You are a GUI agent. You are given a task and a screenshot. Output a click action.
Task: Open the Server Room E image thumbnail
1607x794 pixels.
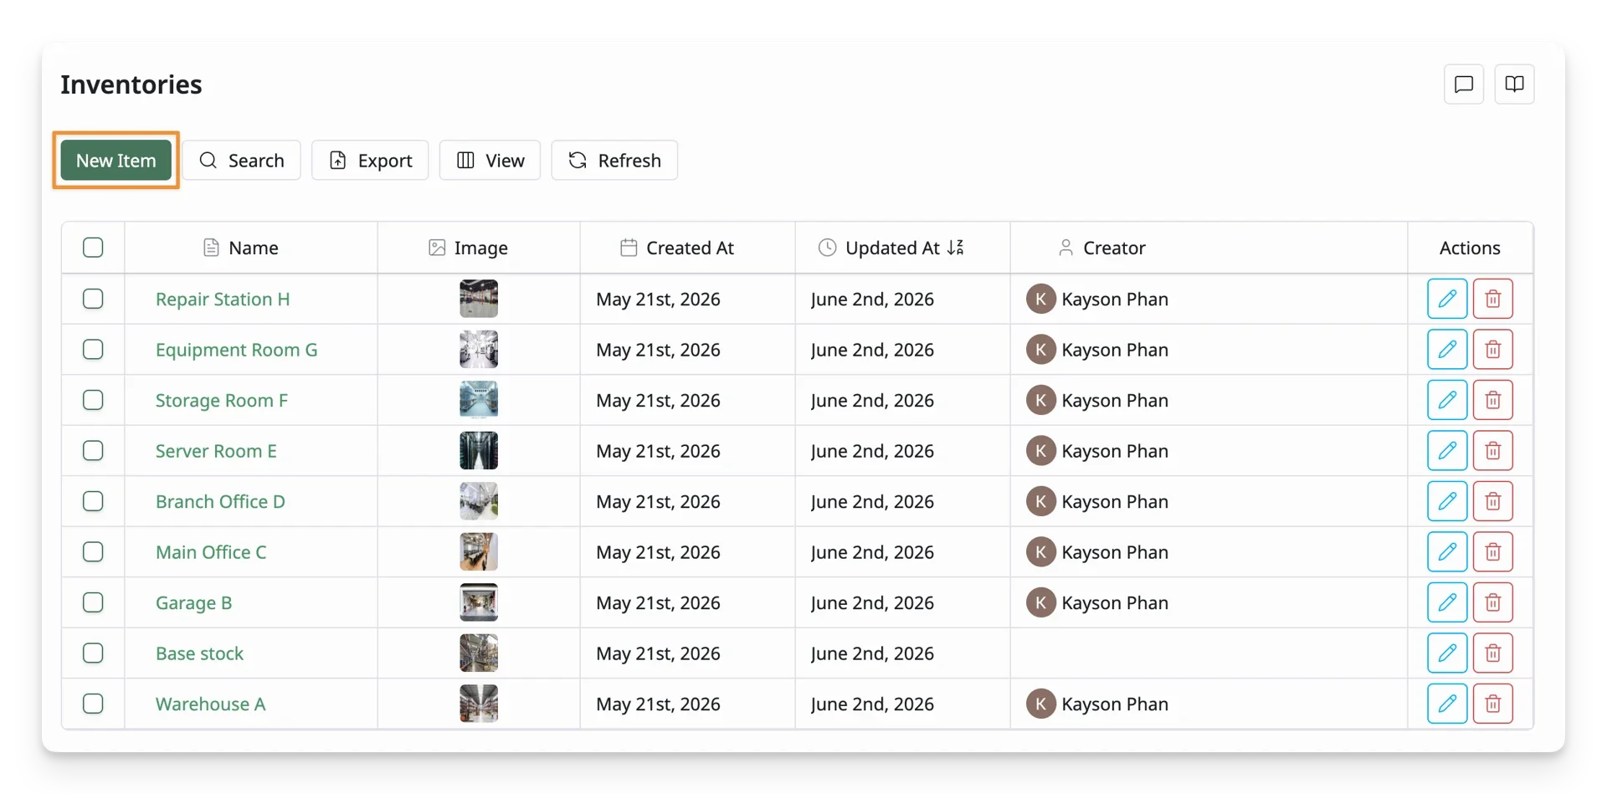[x=479, y=451]
